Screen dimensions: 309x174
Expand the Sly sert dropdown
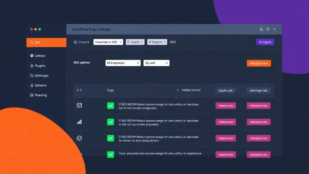(x=156, y=63)
